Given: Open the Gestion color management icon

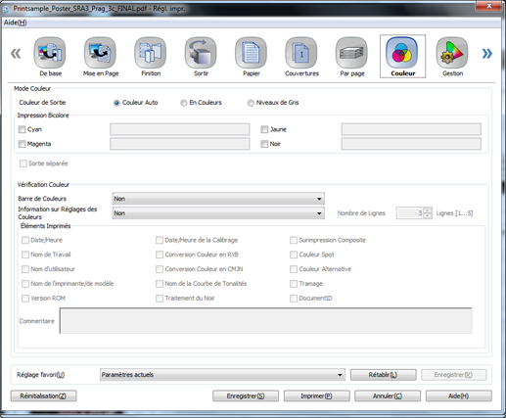Looking at the screenshot, I should pyautogui.click(x=452, y=53).
